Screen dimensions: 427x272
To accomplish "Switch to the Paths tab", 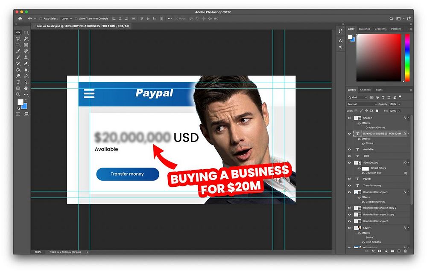I will tap(379, 90).
